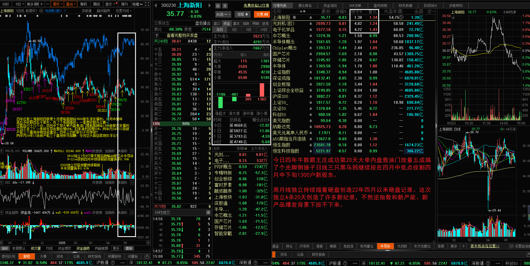Close the VOL indicator panel
This screenshot has height=266, width=530.
click(132, 151)
